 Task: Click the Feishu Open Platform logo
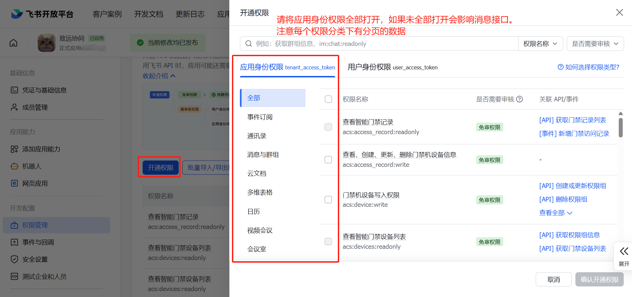pos(42,14)
